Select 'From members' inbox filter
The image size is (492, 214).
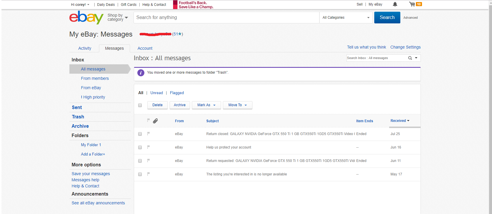click(95, 78)
